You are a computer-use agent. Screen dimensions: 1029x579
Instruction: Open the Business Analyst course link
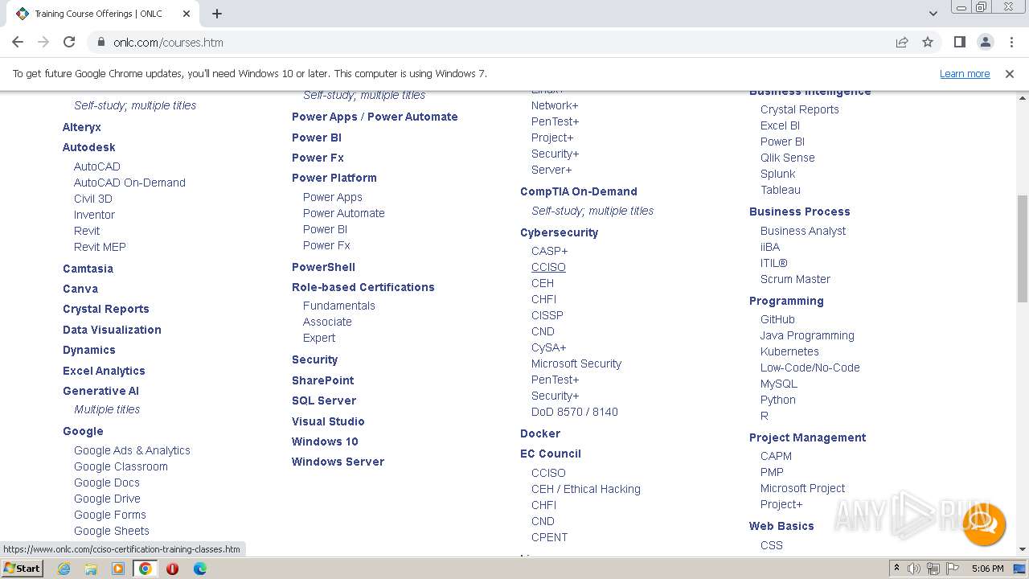pyautogui.click(x=803, y=231)
